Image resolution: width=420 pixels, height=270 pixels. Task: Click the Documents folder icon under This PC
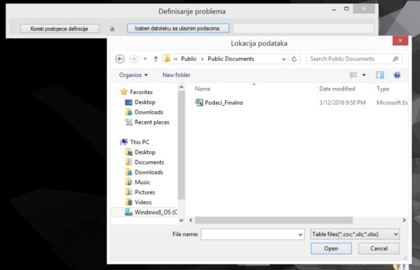point(129,162)
